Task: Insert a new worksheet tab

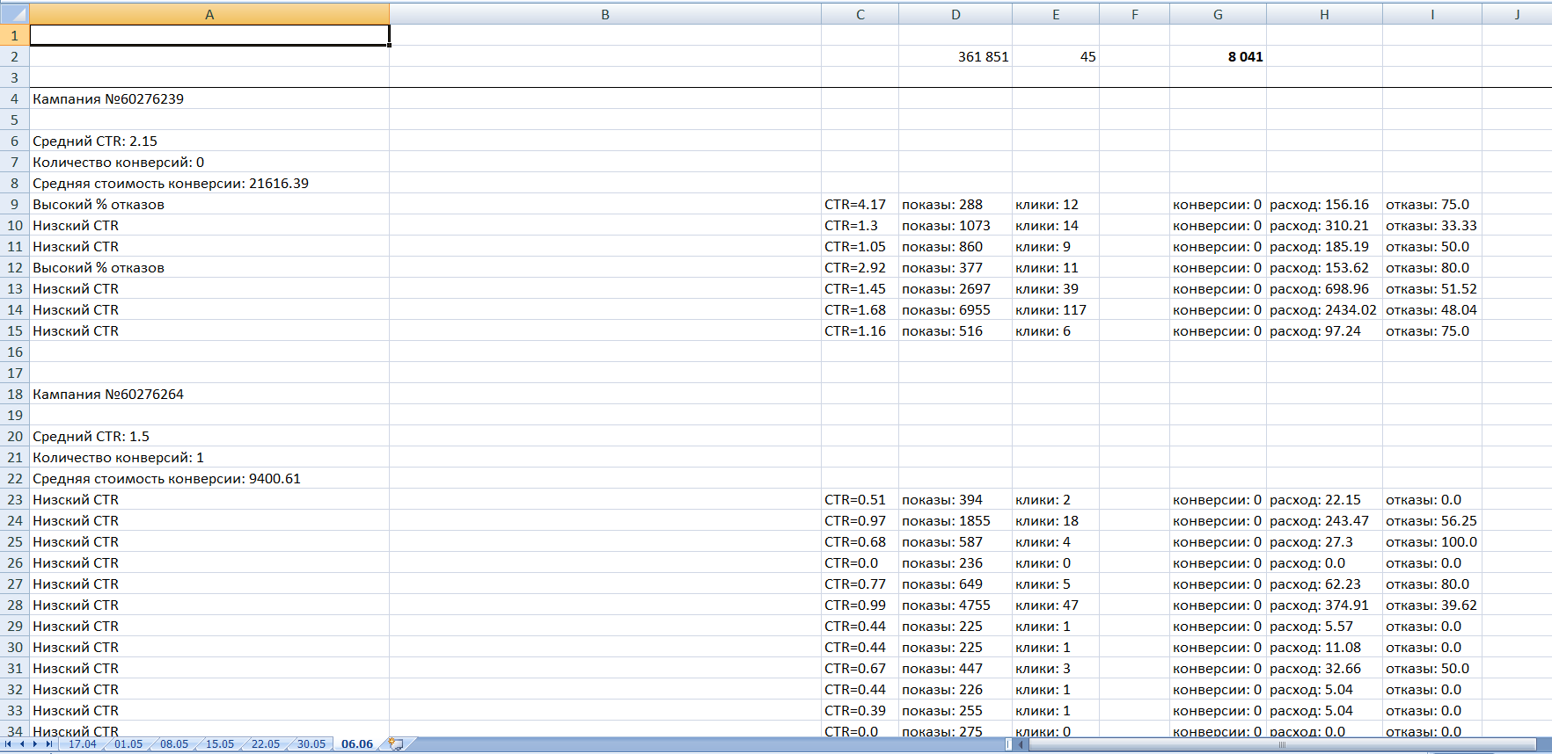Action: pos(396,744)
